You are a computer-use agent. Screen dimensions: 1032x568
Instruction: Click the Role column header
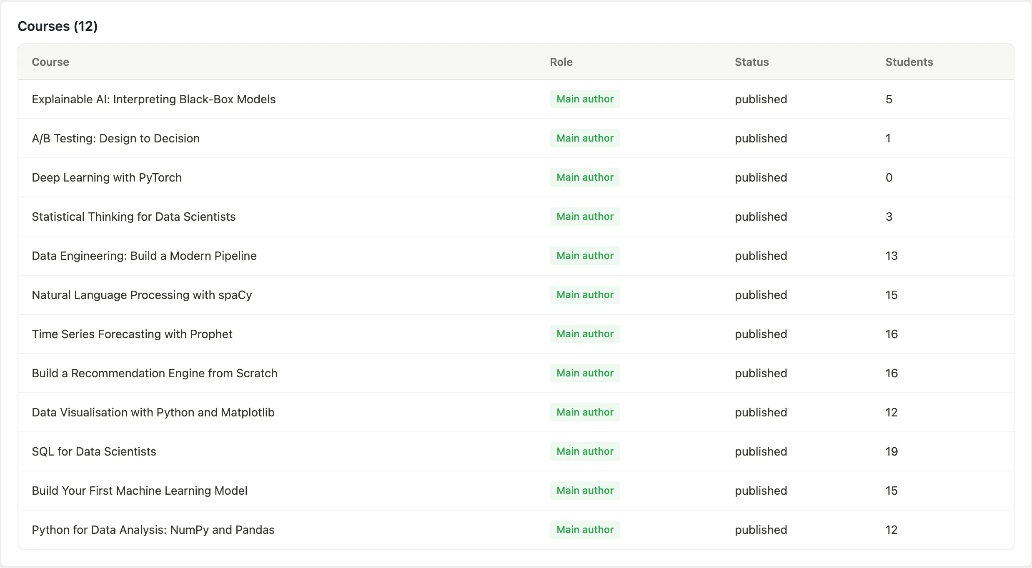[561, 62]
